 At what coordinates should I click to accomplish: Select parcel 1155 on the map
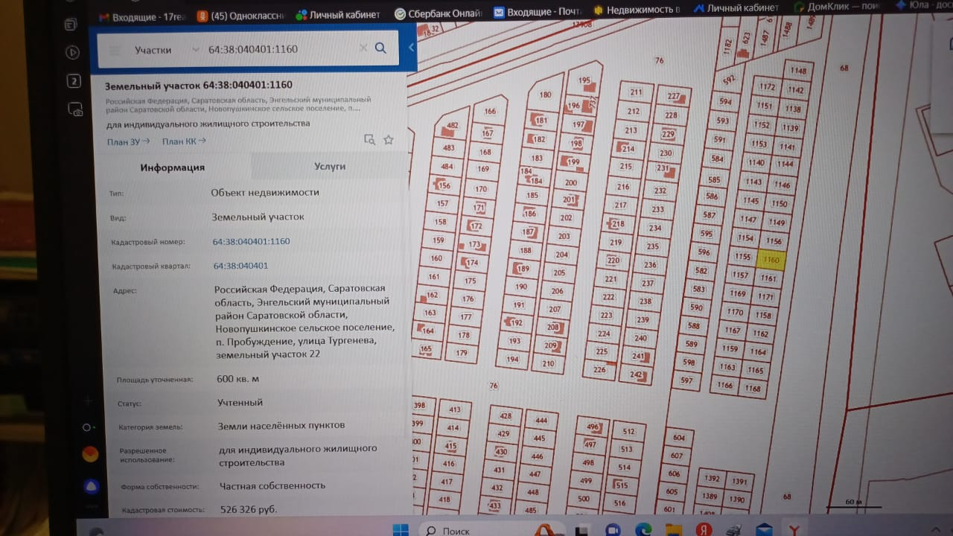[742, 257]
